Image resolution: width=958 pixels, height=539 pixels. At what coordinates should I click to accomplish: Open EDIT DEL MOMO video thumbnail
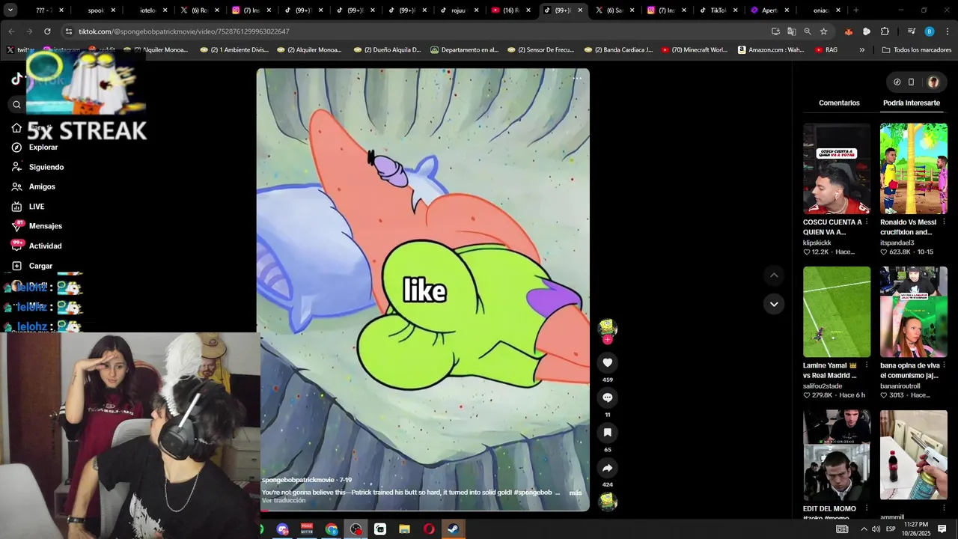[837, 455]
